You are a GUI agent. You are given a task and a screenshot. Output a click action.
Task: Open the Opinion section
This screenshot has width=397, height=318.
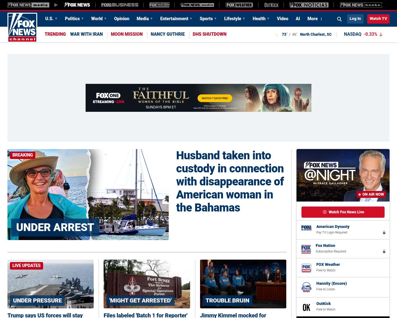pyautogui.click(x=122, y=19)
